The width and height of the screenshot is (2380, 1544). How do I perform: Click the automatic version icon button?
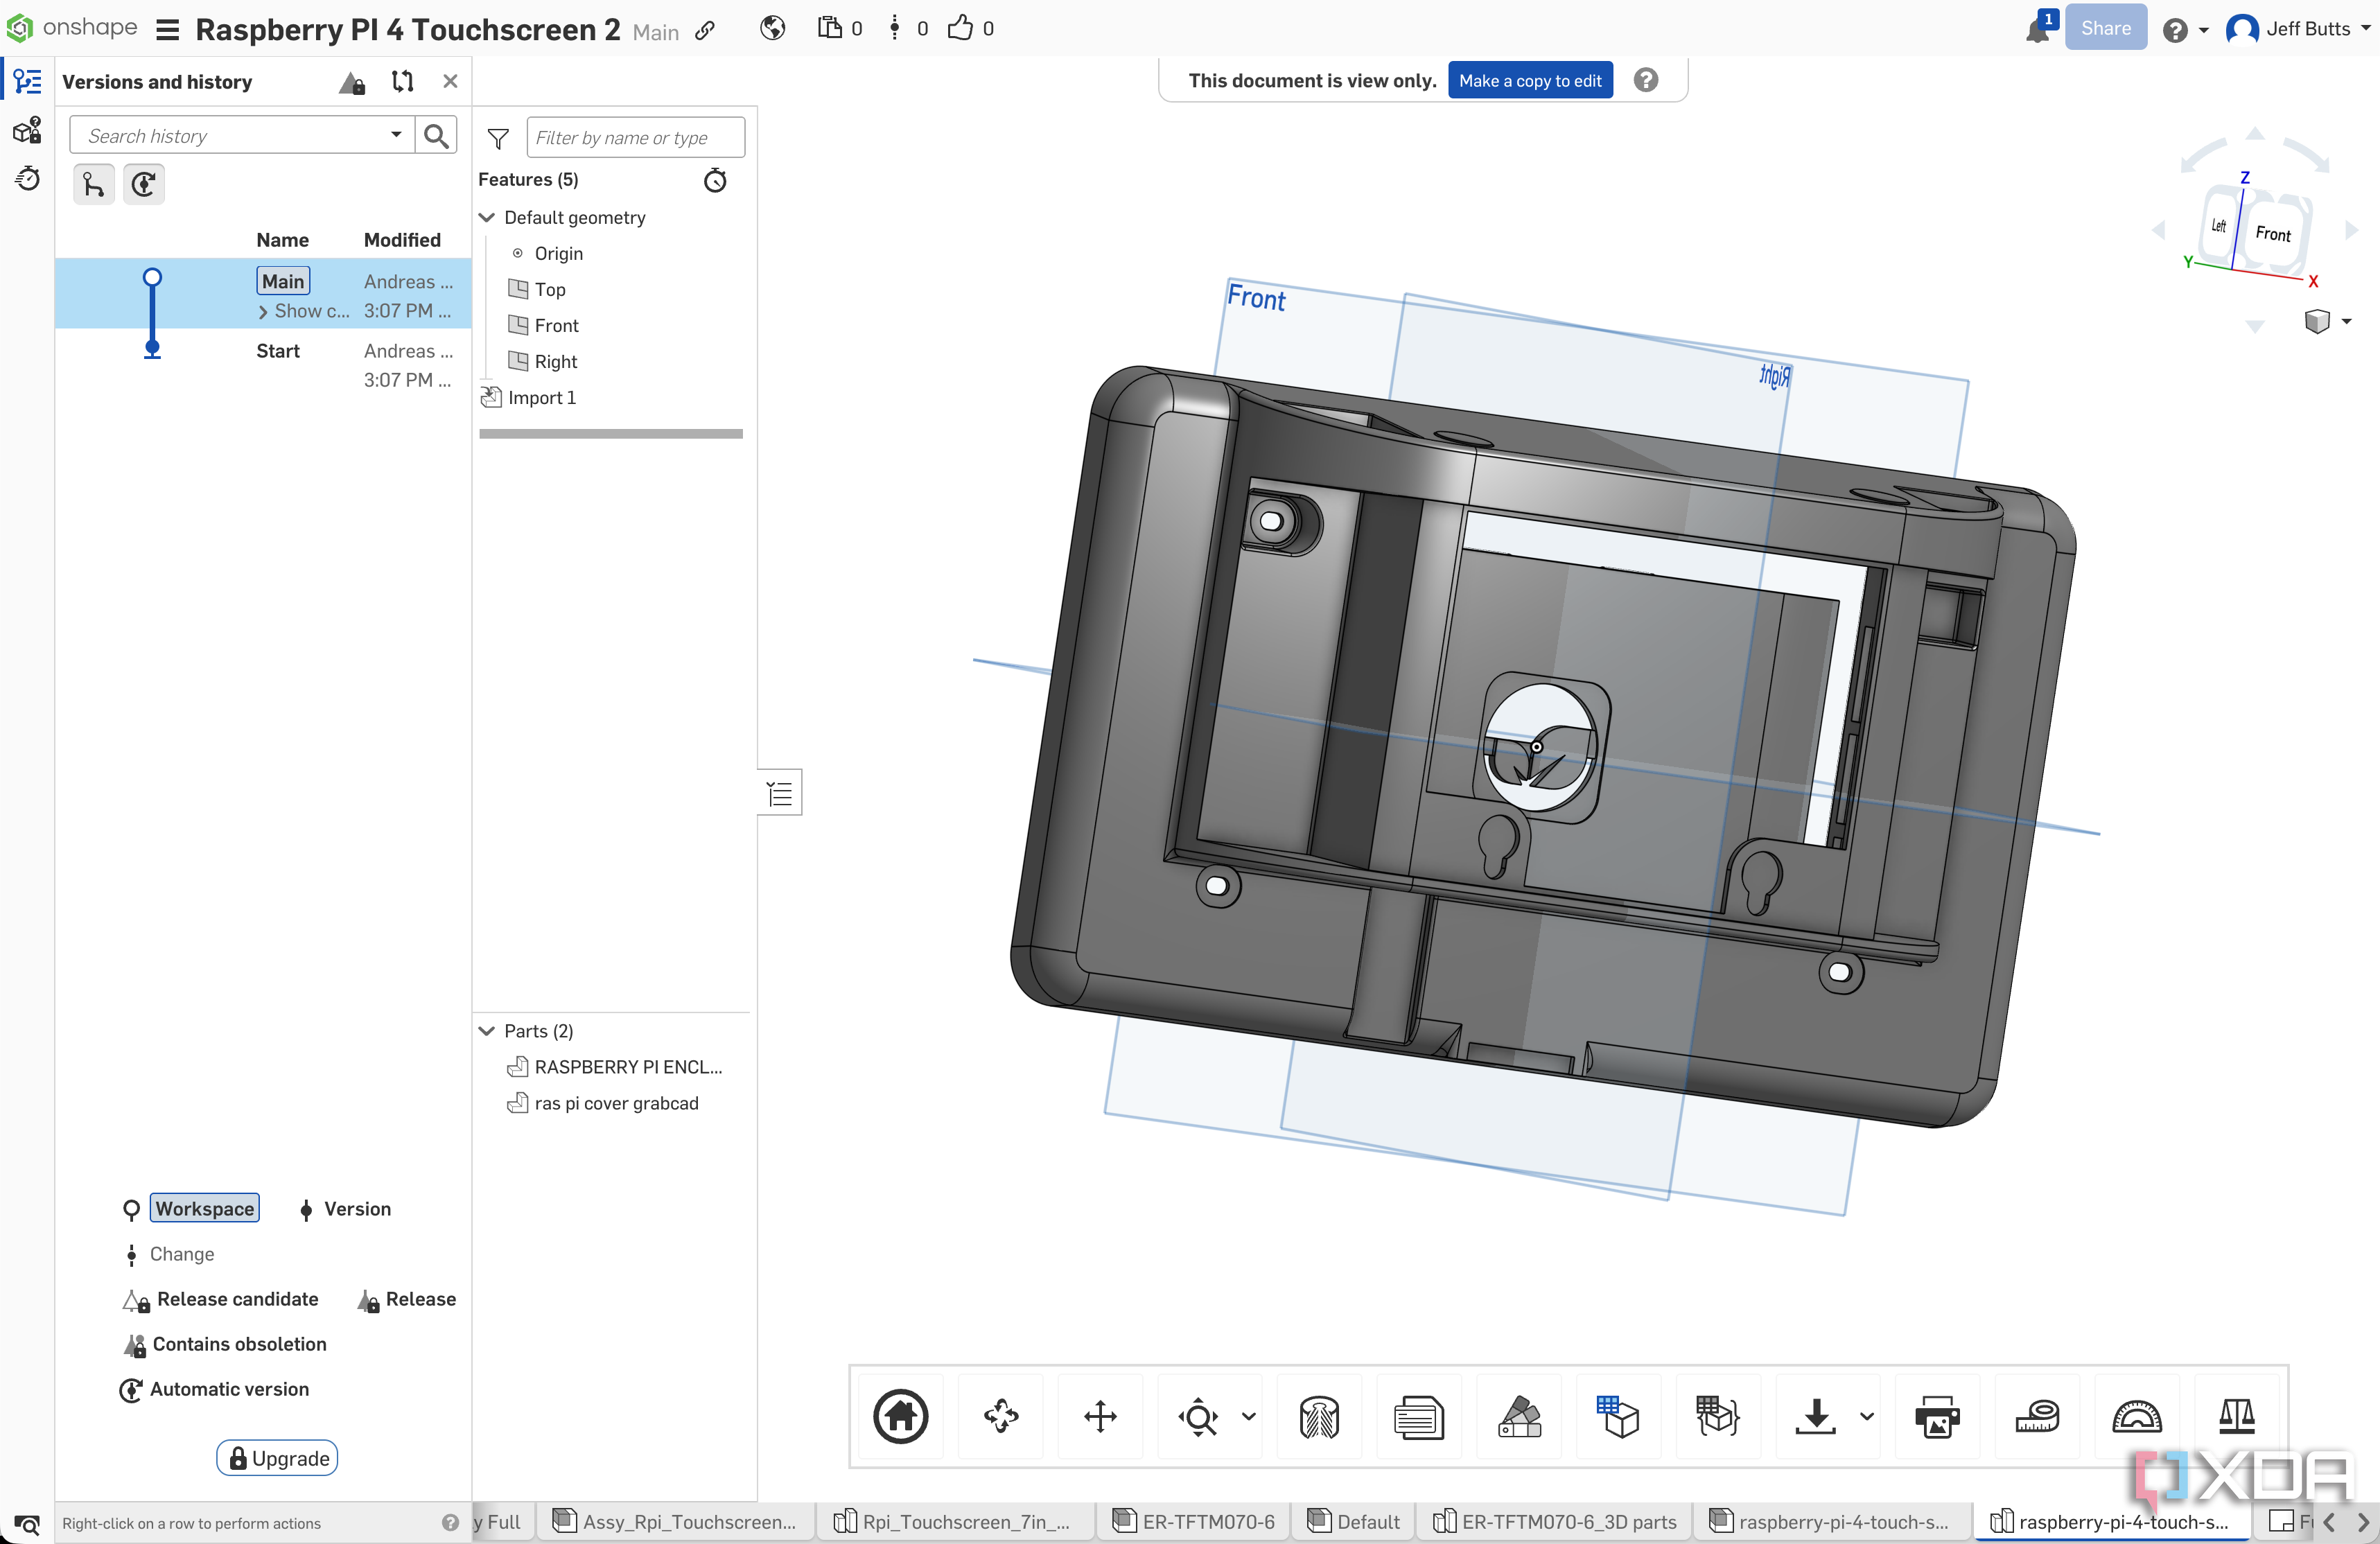pyautogui.click(x=144, y=184)
